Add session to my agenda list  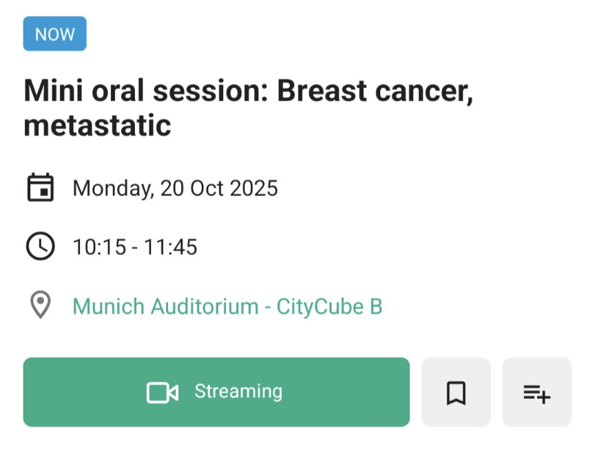tap(536, 393)
